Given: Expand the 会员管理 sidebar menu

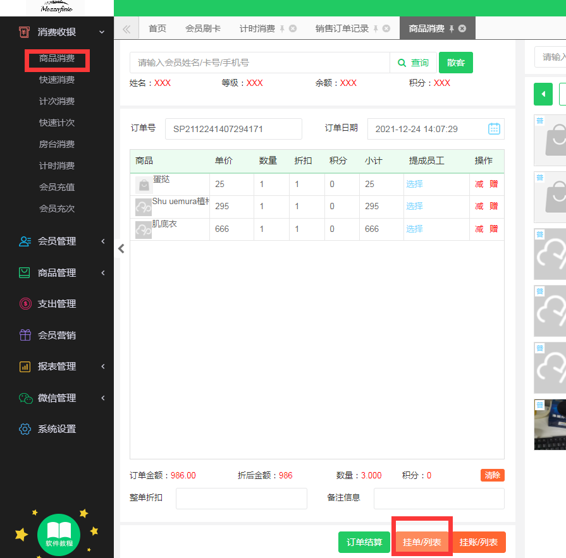Looking at the screenshot, I should click(102, 241).
